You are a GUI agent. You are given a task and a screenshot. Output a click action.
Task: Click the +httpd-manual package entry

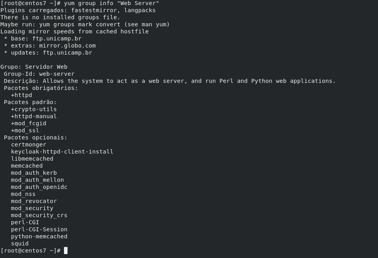point(34,116)
